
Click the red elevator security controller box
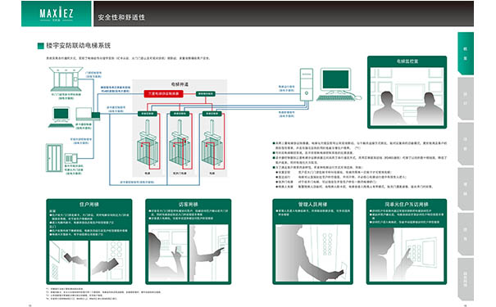163,93
